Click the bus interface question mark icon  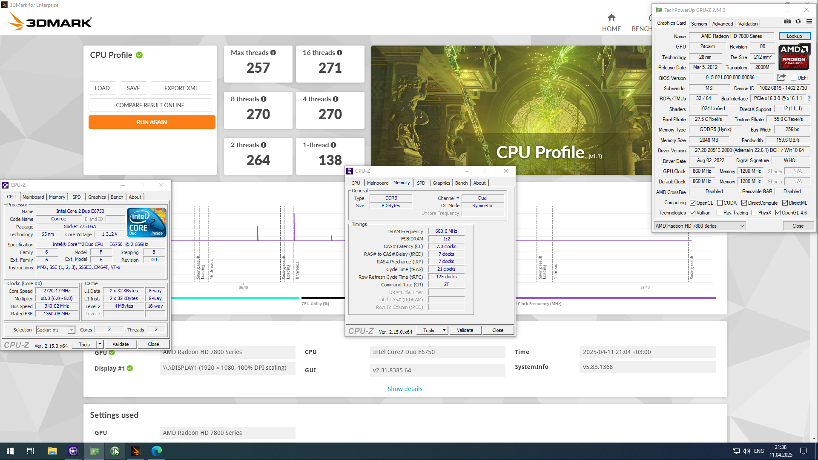point(809,98)
